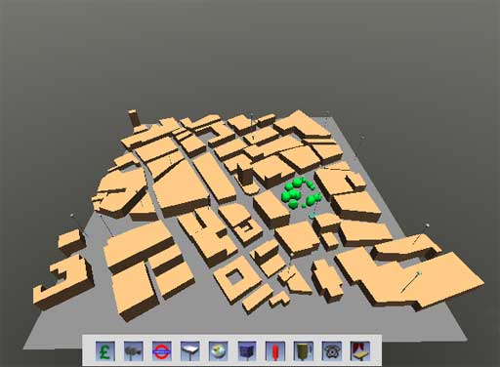Click the theatre curtain stage icon
Image resolution: width=500 pixels, height=367 pixels.
pyautogui.click(x=360, y=351)
